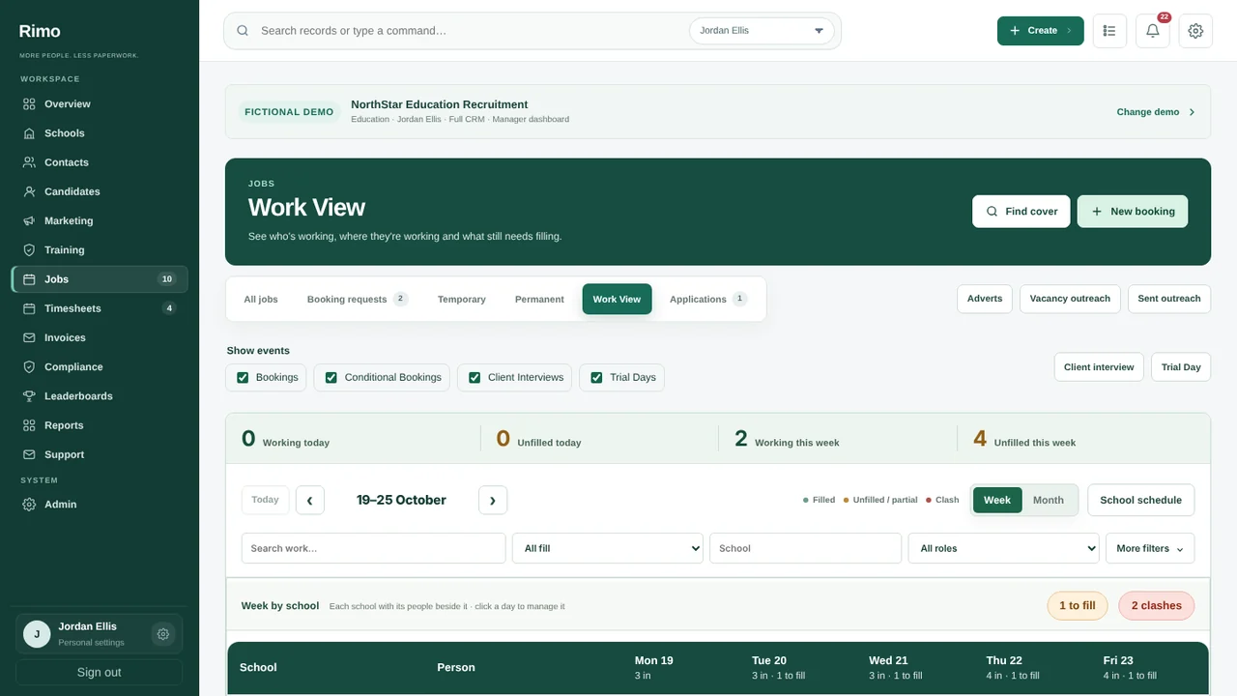
Task: Uncheck the Trial Days checkbox
Action: pyautogui.click(x=596, y=377)
